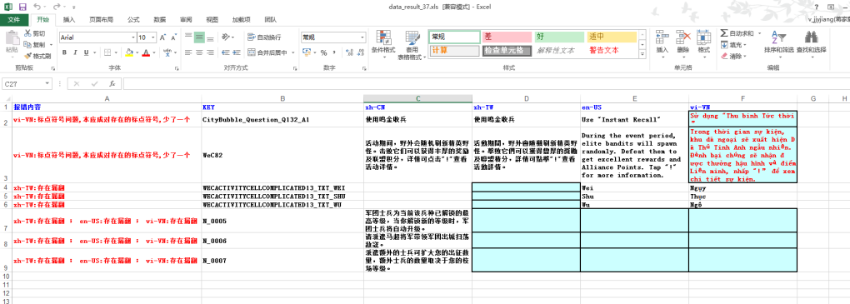Save the workbook with the floppy icon
The width and height of the screenshot is (850, 304).
tap(22, 7)
